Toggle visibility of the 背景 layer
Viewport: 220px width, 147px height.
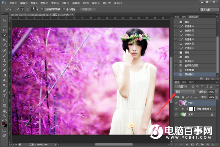pos(176,115)
